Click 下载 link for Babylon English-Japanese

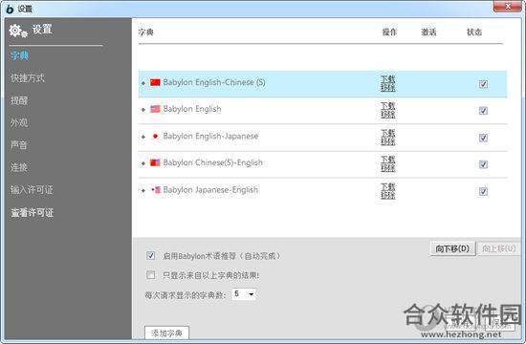click(387, 133)
